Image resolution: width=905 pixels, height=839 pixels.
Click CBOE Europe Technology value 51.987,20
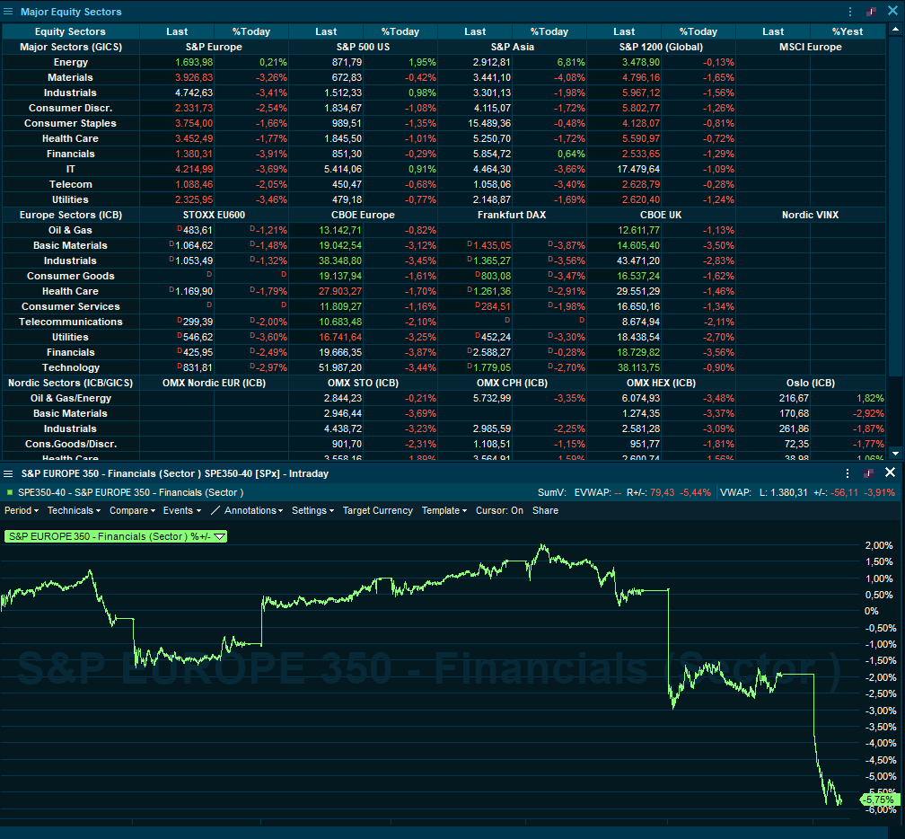(340, 367)
